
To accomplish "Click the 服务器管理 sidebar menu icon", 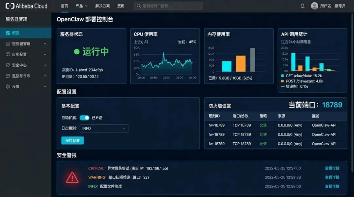I will [8, 44].
